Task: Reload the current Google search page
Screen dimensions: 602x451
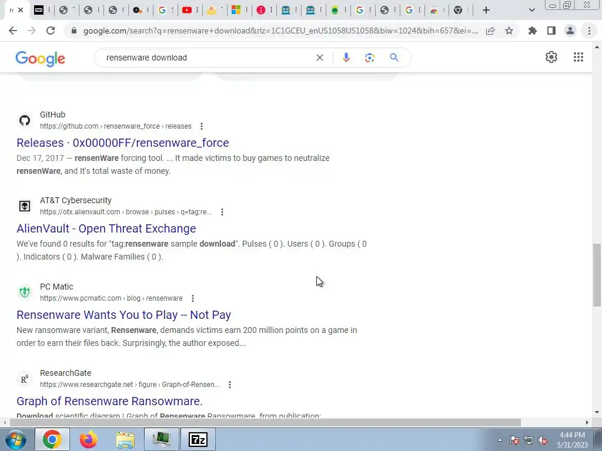Action: pos(51,31)
